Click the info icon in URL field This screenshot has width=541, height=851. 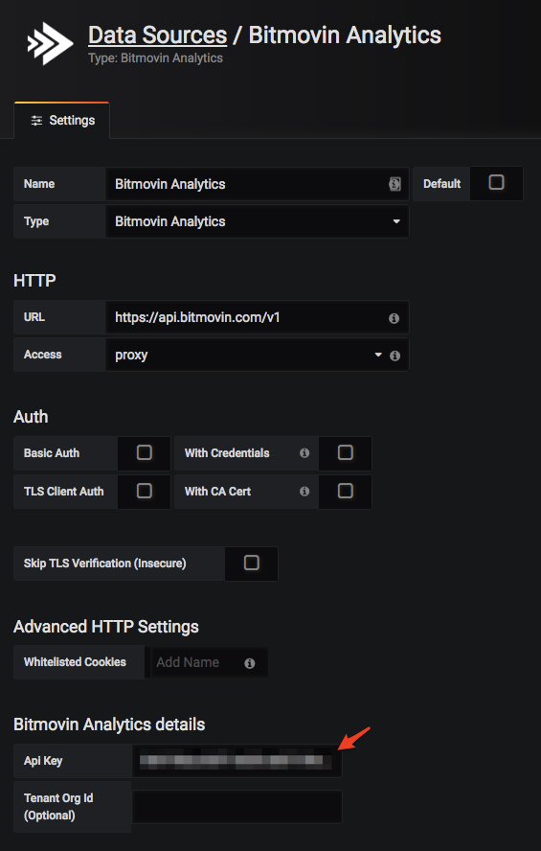pos(394,318)
